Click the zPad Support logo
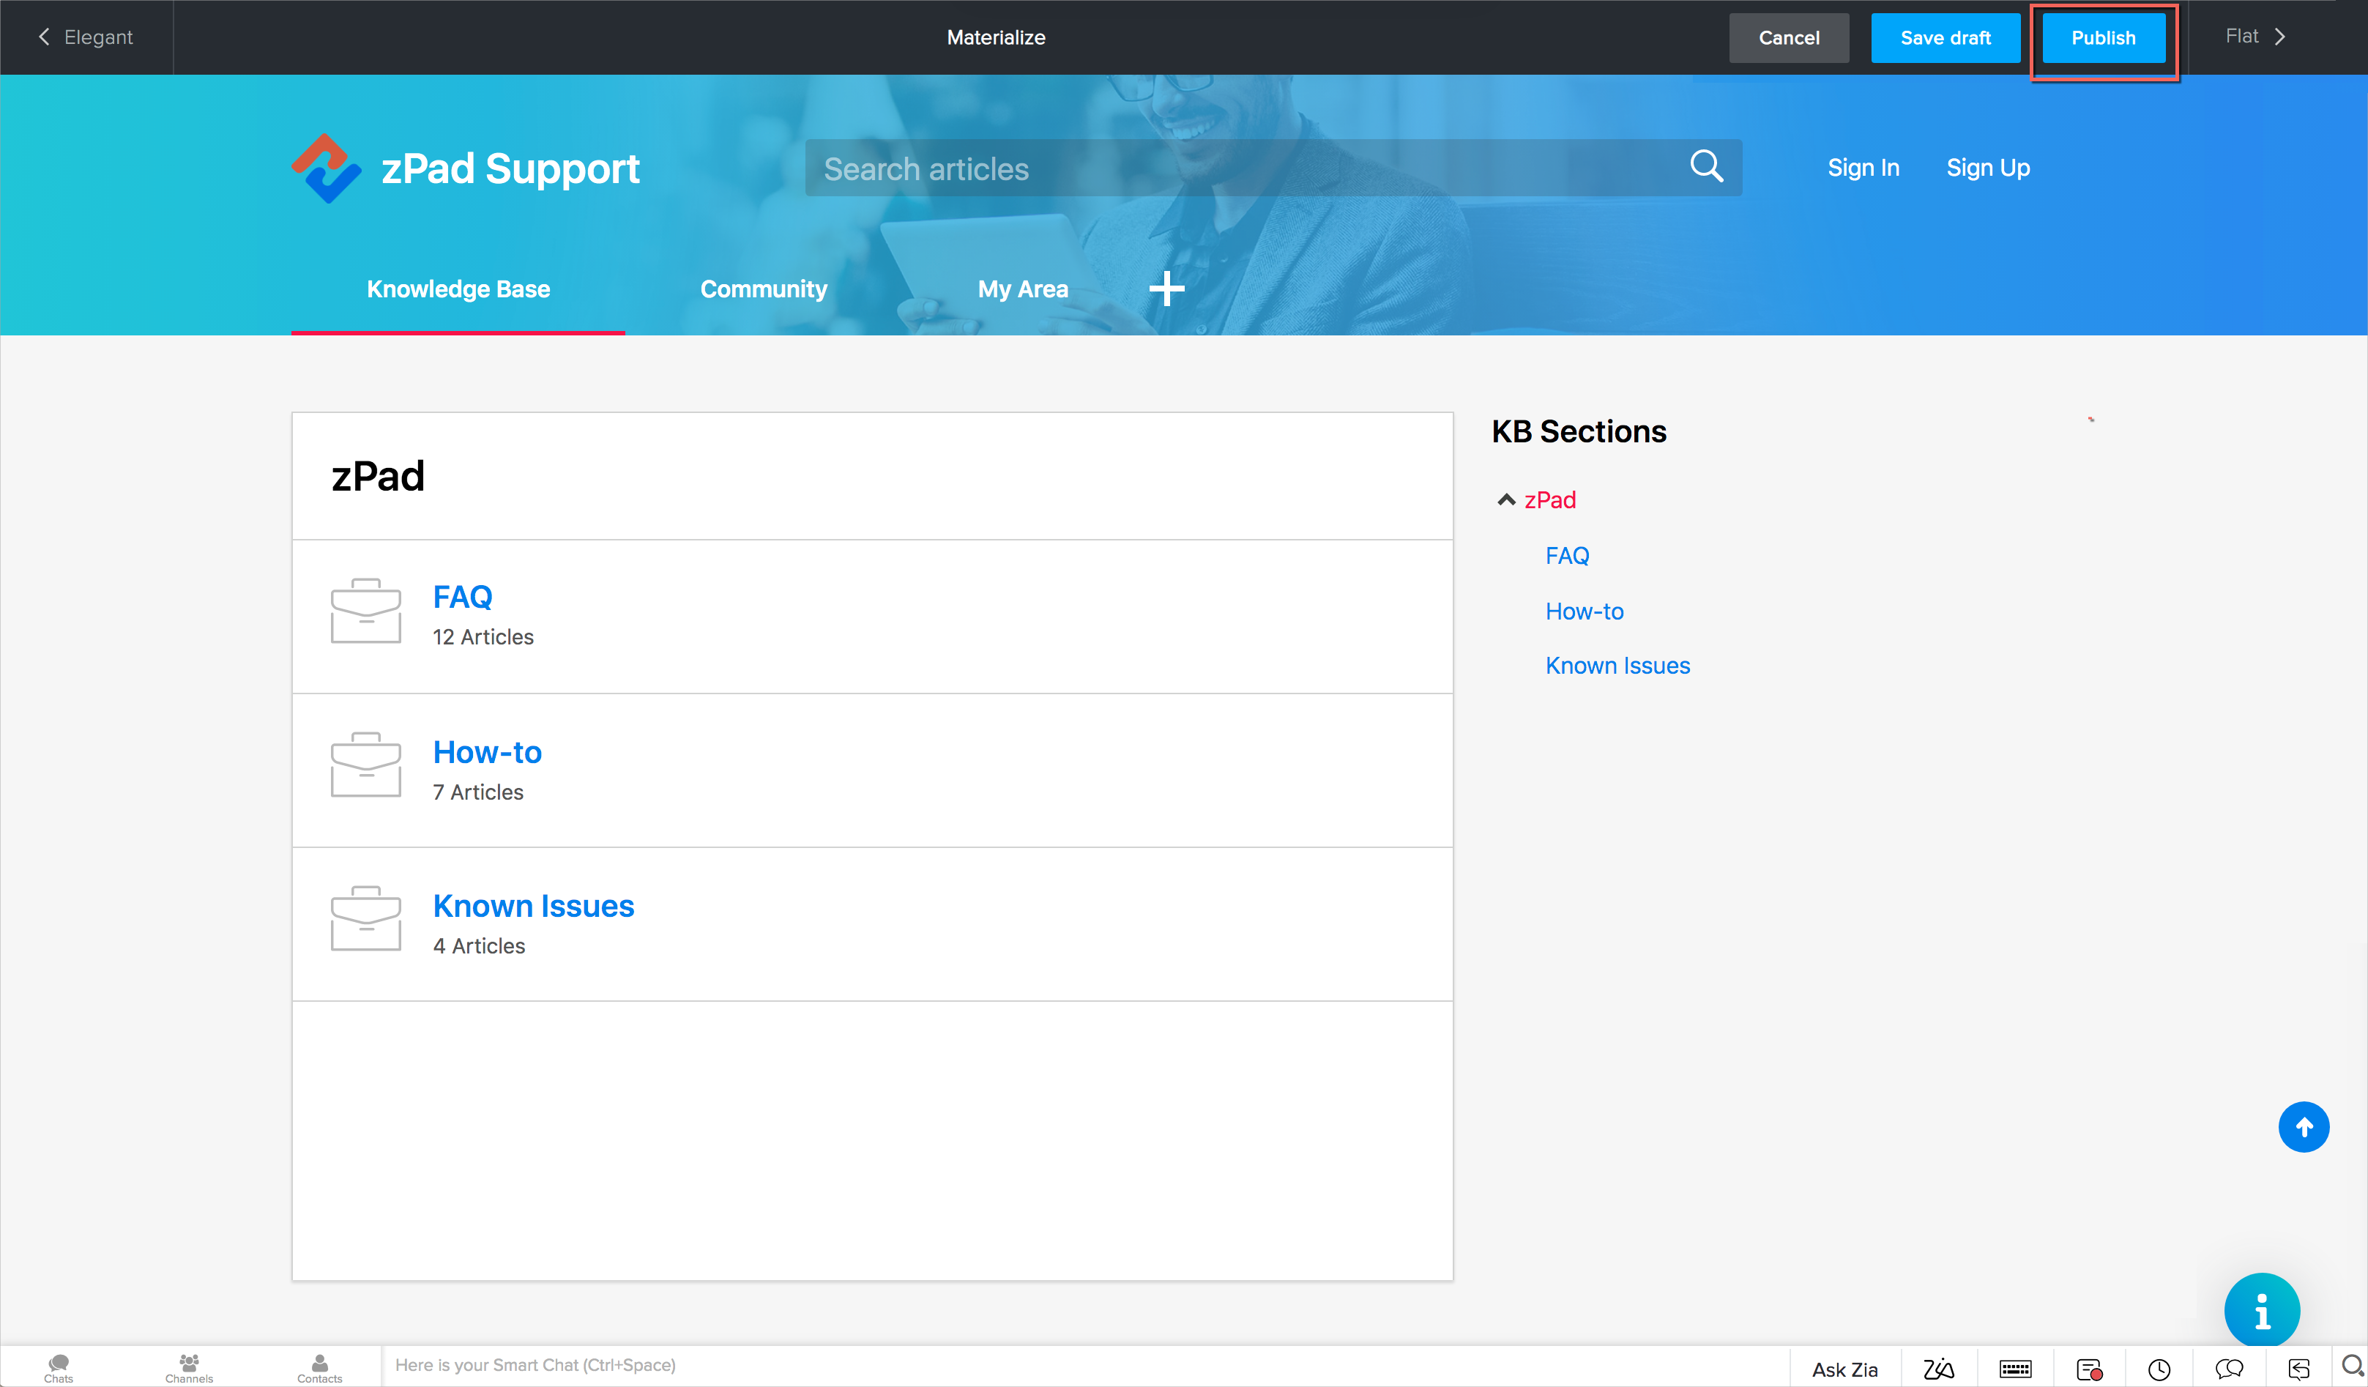This screenshot has width=2368, height=1387. 325,168
